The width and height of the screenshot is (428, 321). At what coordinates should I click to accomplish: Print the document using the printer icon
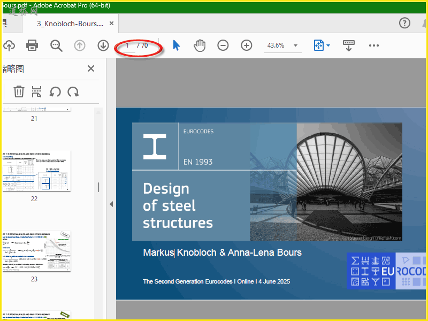pyautogui.click(x=32, y=45)
